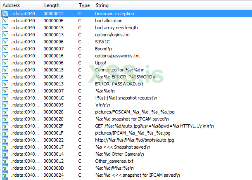Click string icon for 'bad array new length' row
This screenshot has height=180, width=252.
(5, 28)
